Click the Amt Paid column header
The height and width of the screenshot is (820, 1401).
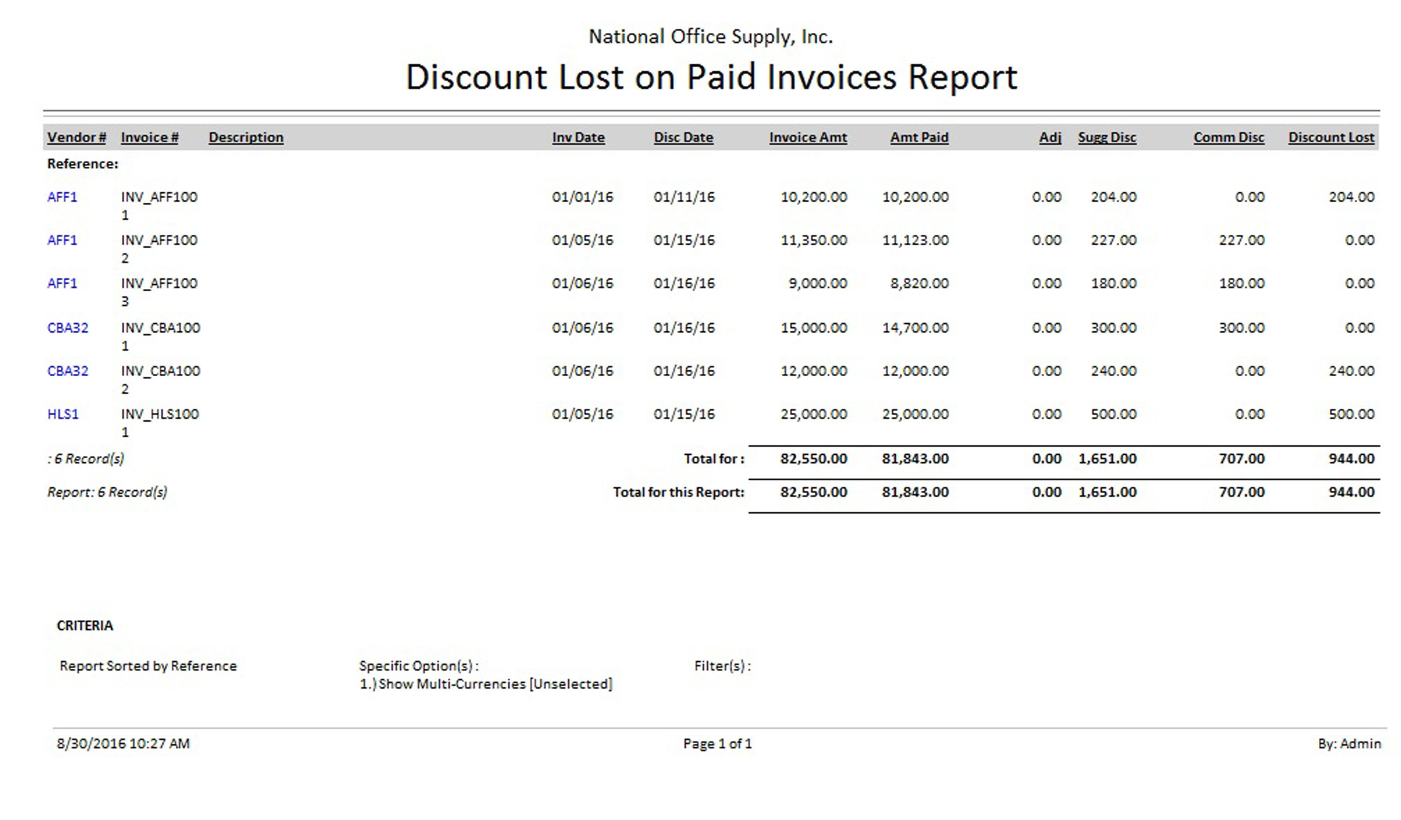pyautogui.click(x=919, y=137)
